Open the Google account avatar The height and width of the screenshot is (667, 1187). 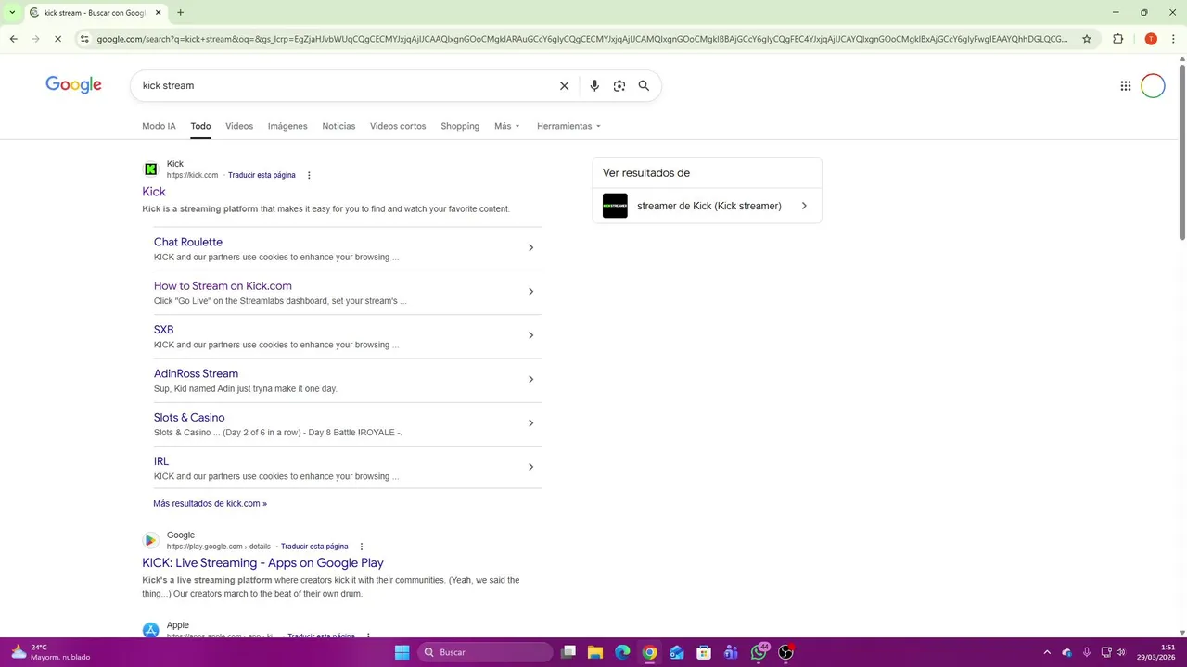tap(1153, 85)
